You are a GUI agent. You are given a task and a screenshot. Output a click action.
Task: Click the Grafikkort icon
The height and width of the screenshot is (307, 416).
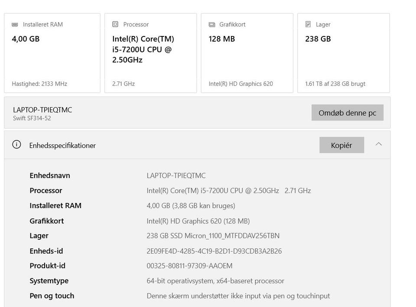212,24
